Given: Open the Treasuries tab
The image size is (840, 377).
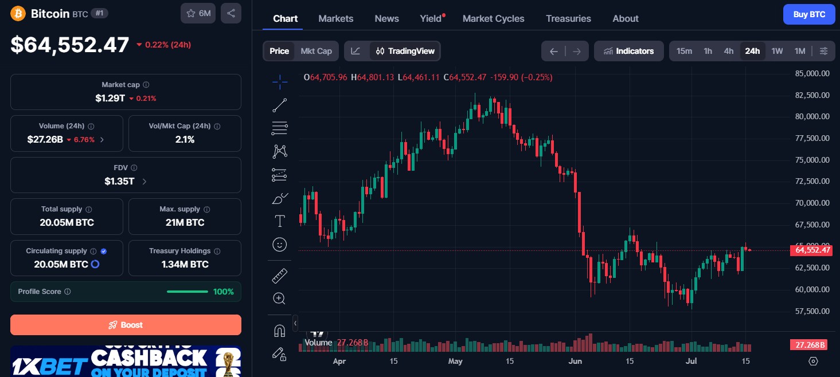Looking at the screenshot, I should [x=568, y=18].
